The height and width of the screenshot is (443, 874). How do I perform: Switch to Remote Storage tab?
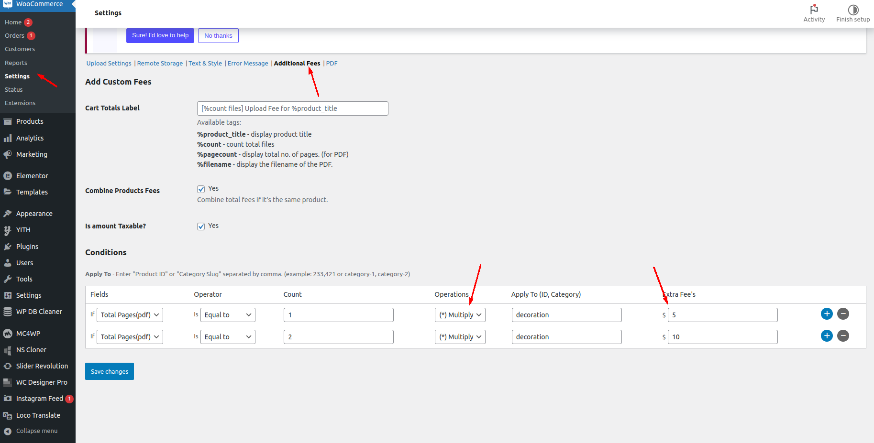click(x=160, y=64)
